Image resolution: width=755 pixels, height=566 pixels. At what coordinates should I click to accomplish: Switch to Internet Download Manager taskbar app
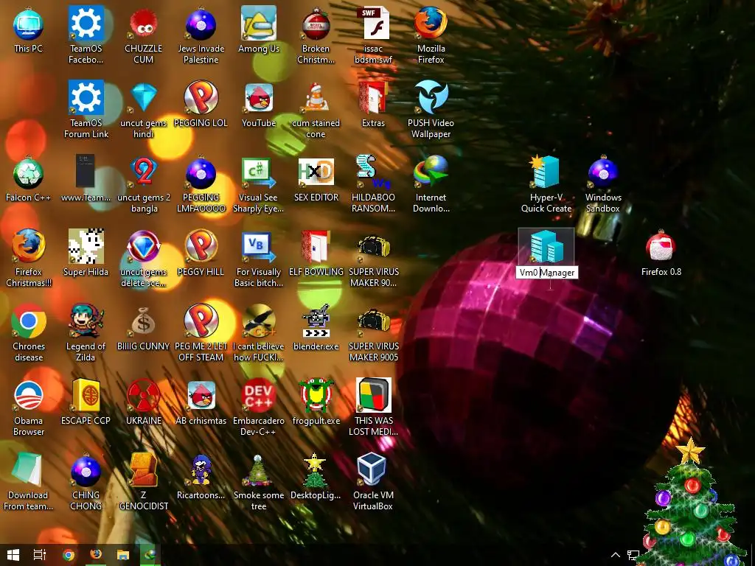150,555
